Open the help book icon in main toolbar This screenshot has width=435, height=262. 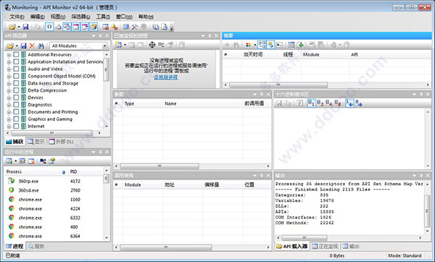pyautogui.click(x=156, y=27)
